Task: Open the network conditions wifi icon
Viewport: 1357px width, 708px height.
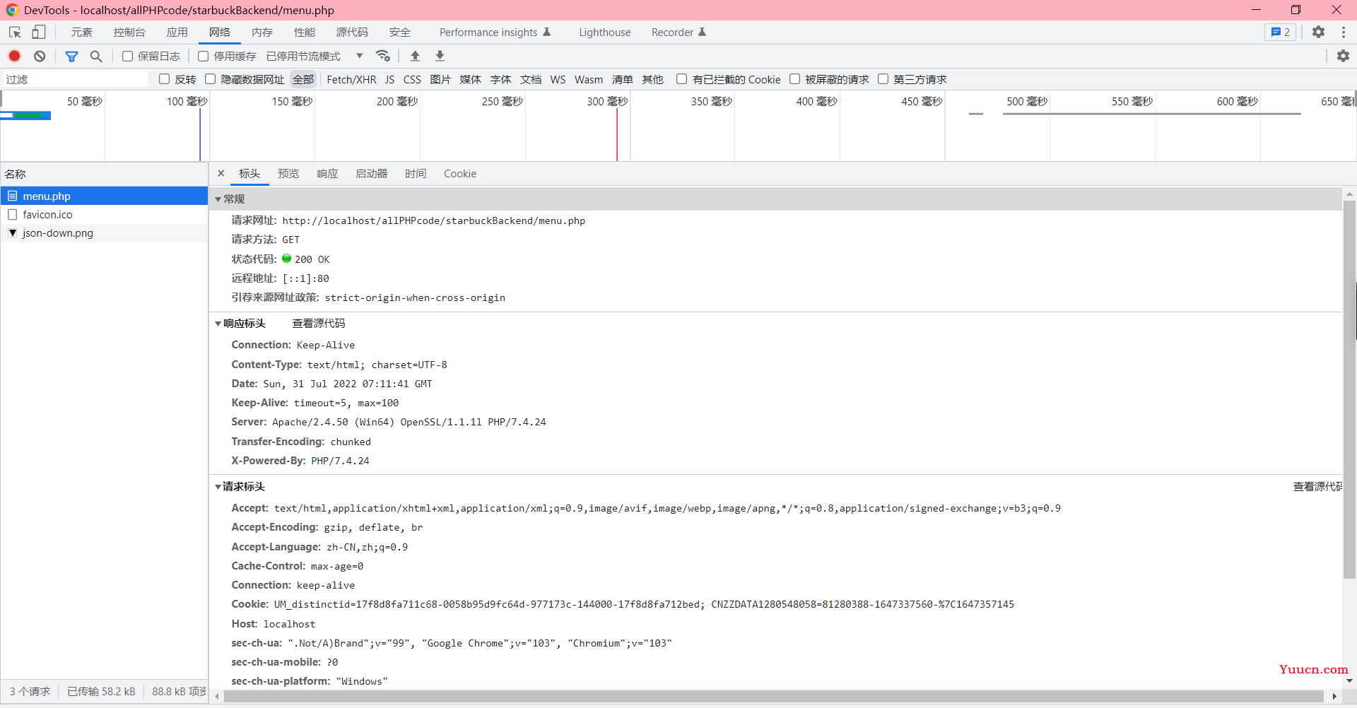Action: (383, 56)
